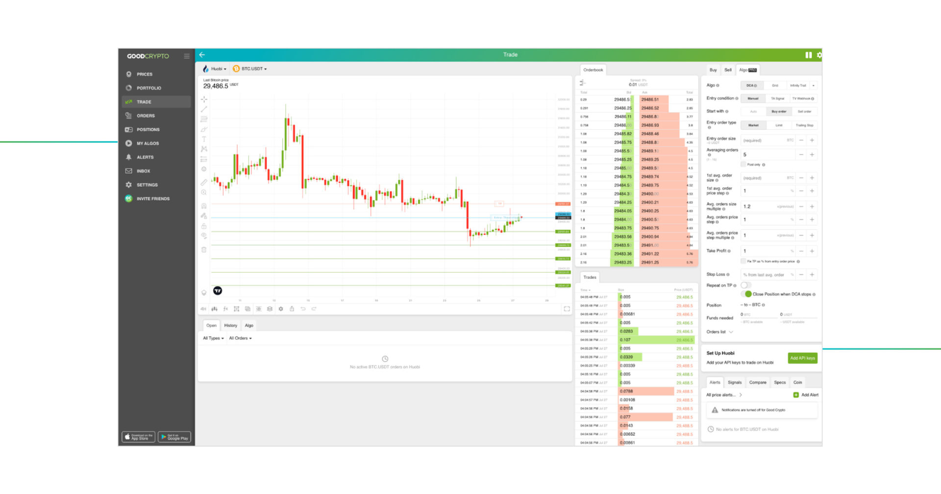Expand the Orders list section
The height and width of the screenshot is (494, 941).
pyautogui.click(x=719, y=332)
